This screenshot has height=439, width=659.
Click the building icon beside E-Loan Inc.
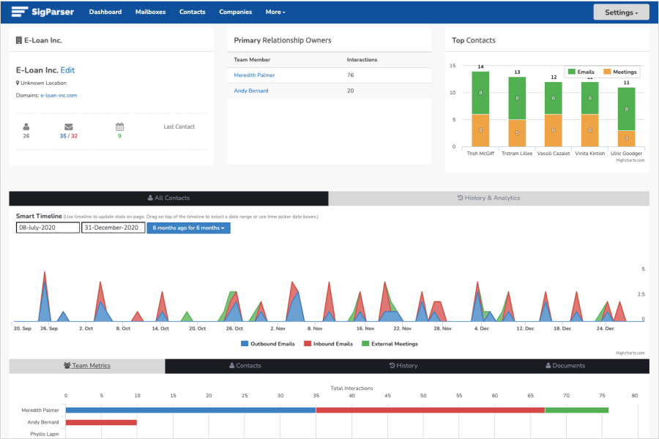19,40
